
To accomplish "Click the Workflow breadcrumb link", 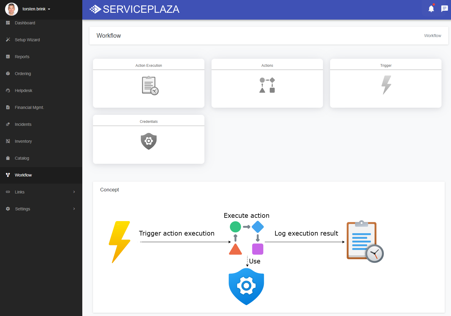I will coord(433,36).
